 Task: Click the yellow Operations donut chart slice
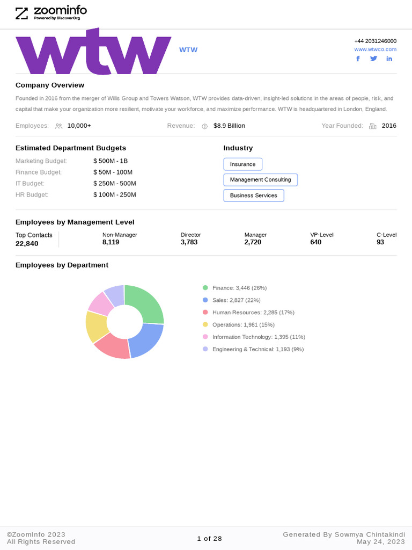point(95,326)
